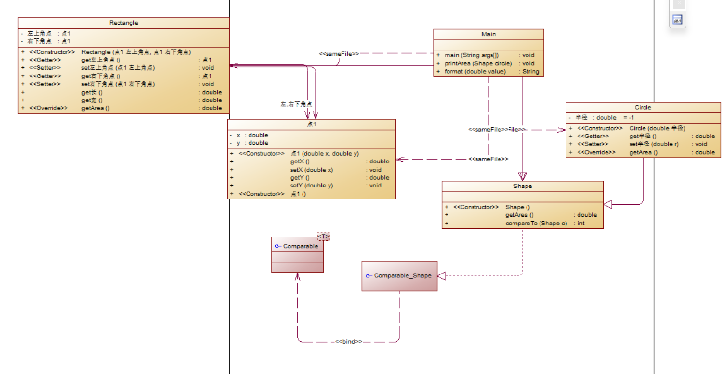Viewport: 724px width, 374px height.
Task: Click the floating panel's image tool icon
Action: coord(678,20)
